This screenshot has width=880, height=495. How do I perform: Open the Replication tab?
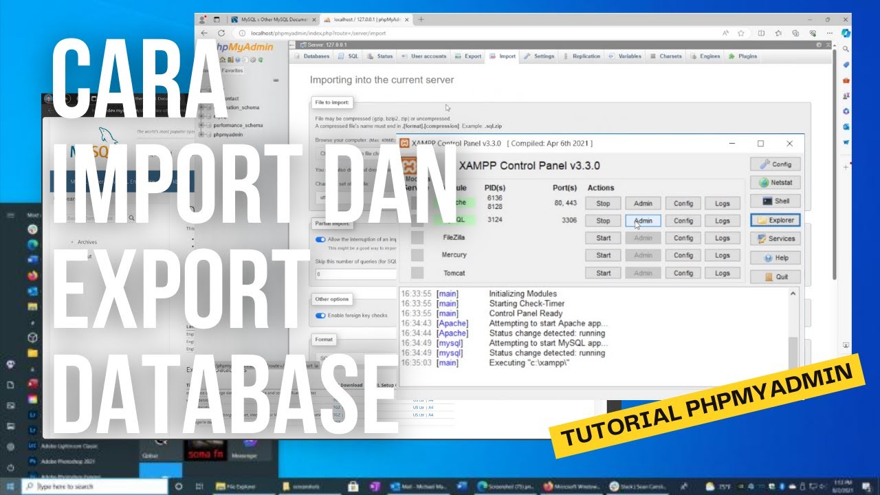[581, 56]
